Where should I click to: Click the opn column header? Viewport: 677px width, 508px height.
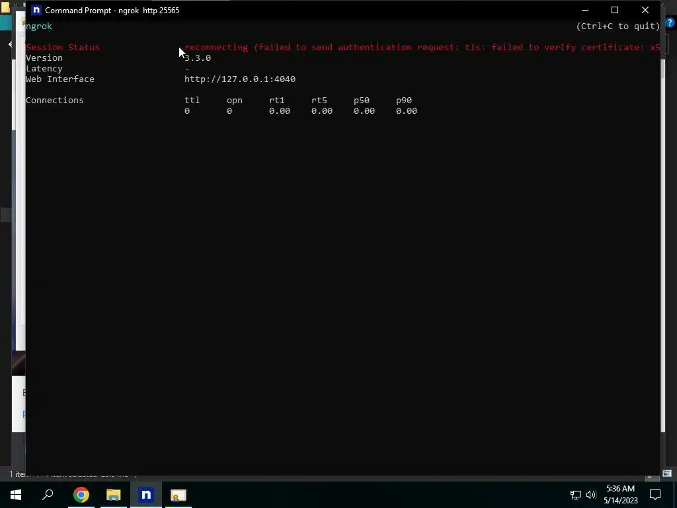(x=235, y=101)
